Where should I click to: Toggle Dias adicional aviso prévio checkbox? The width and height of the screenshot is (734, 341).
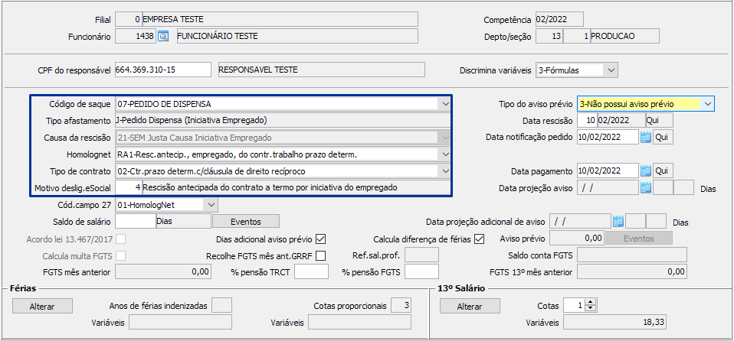[x=321, y=239]
